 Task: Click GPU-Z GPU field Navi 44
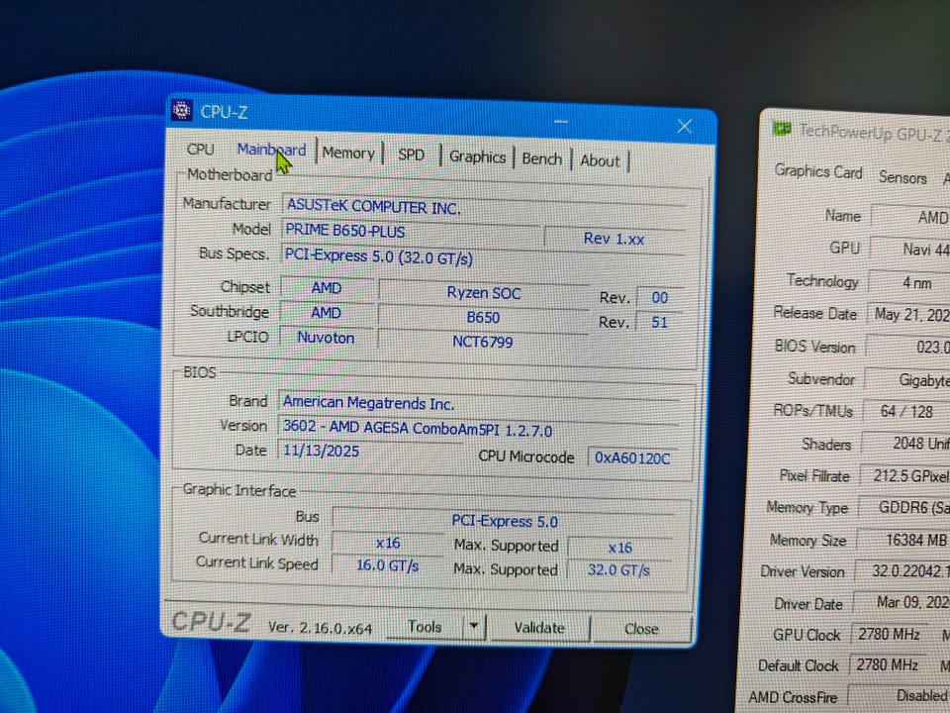(x=910, y=250)
